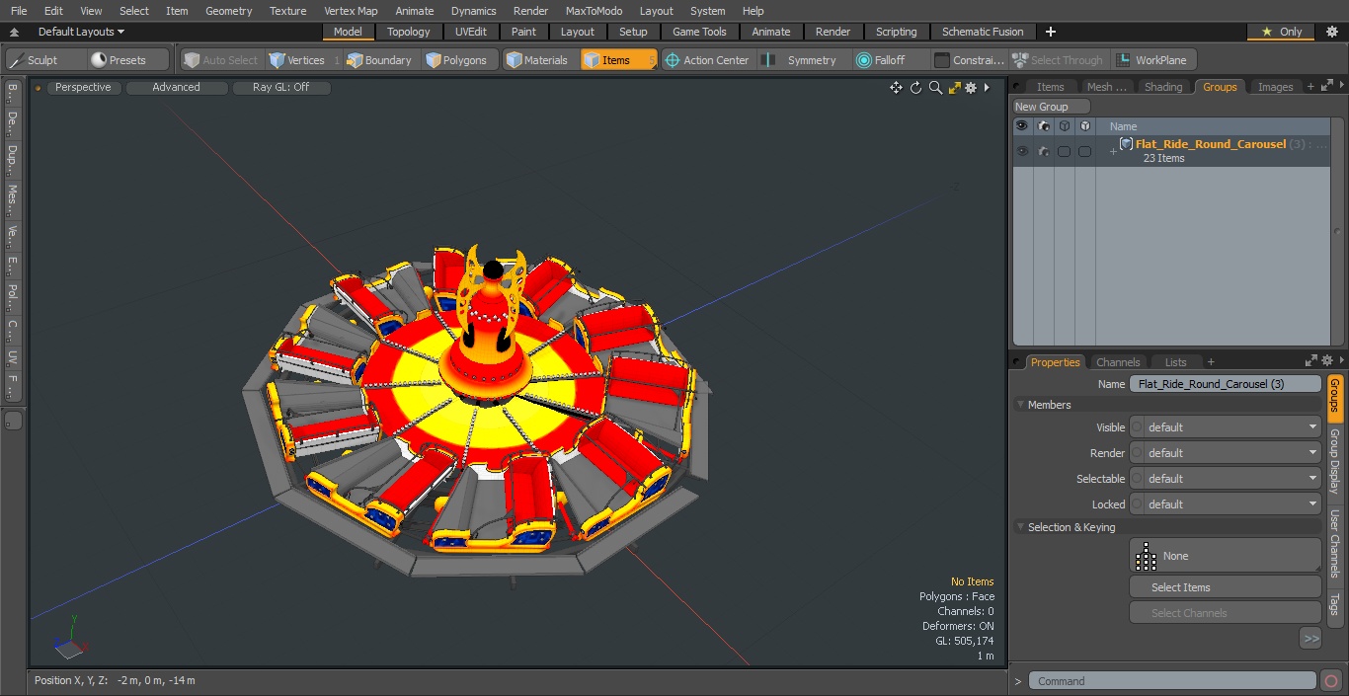Switch to the Topology layout tab
The image size is (1349, 696).
[x=408, y=32]
